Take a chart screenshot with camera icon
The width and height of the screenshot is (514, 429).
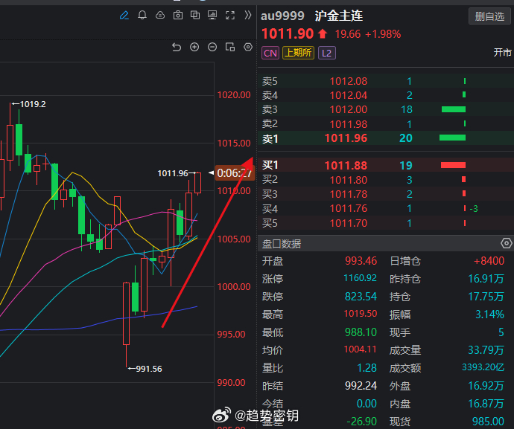(178, 15)
